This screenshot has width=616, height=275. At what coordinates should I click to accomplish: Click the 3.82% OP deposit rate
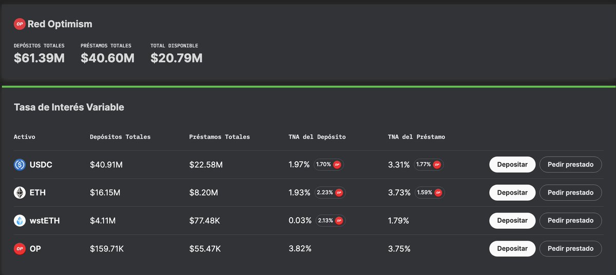pyautogui.click(x=300, y=248)
